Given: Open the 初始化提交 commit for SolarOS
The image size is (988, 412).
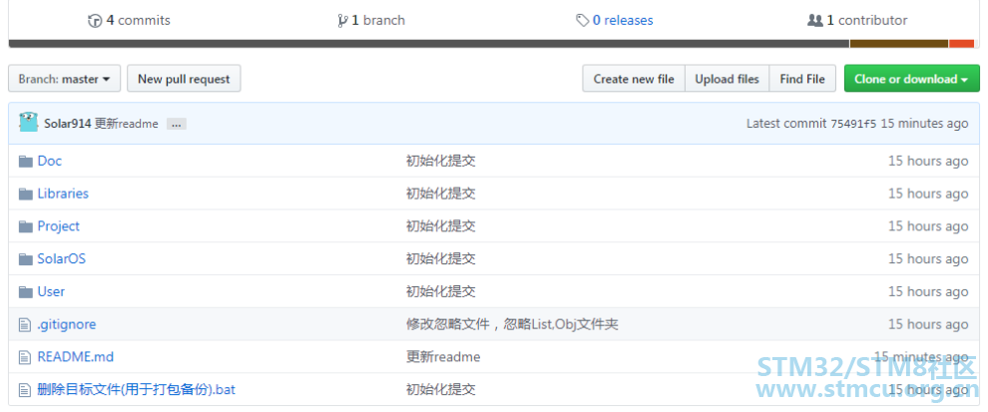Looking at the screenshot, I should click(440, 259).
